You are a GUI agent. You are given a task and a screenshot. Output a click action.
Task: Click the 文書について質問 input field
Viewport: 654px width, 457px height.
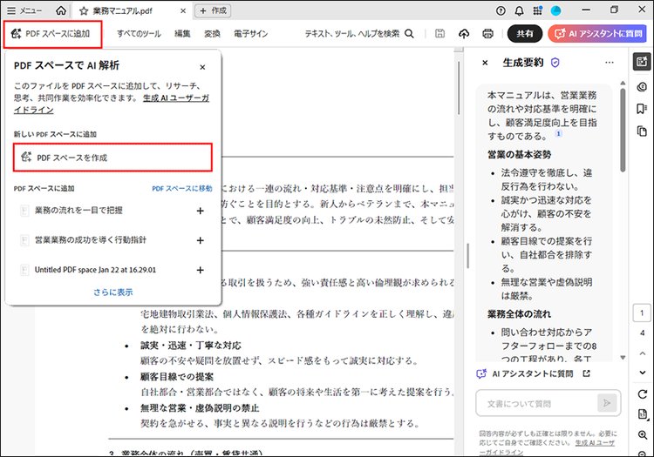click(535, 403)
